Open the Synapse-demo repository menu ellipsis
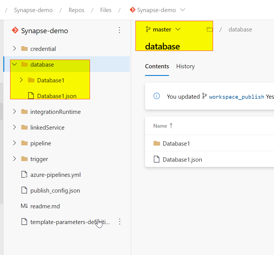Image resolution: width=274 pixels, height=255 pixels. 119,30
